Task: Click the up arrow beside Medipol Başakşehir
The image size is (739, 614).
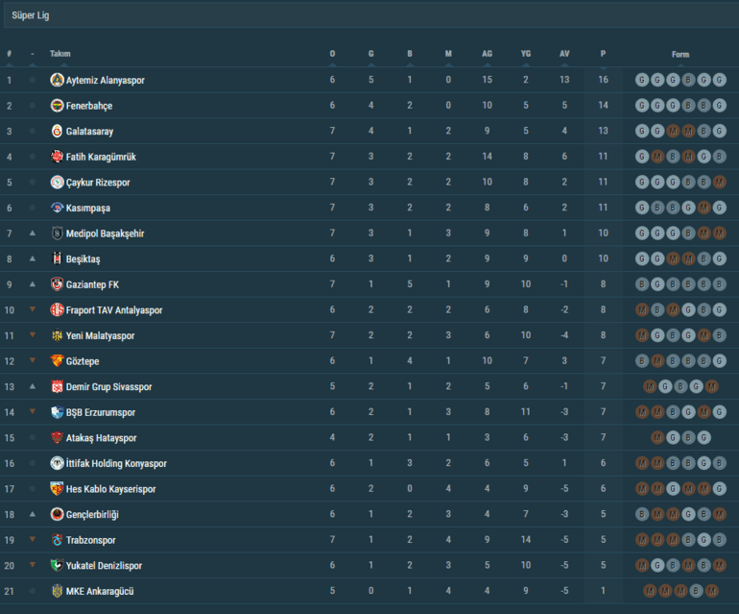Action: (33, 233)
